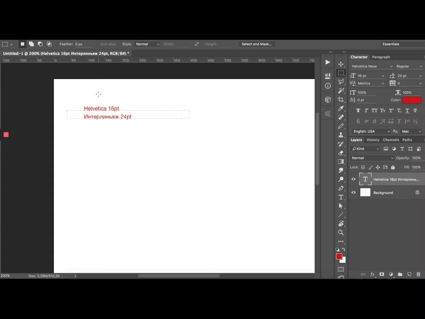The image size is (425, 319).
Task: Open the Essentials workspace dropdown
Action: (402, 44)
